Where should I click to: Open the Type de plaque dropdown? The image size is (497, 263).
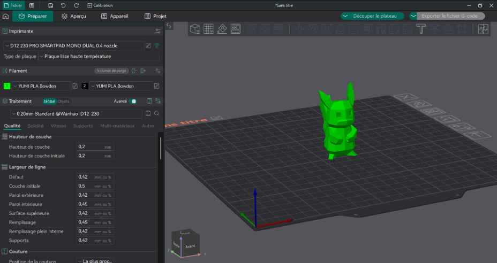(x=99, y=56)
